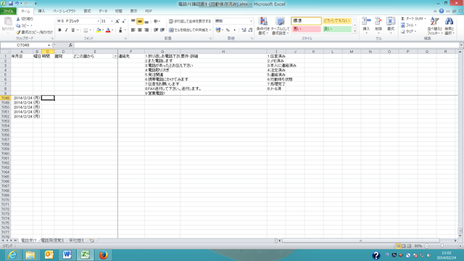
Task: Toggle bottom vertical alignment
Action: [x=146, y=21]
